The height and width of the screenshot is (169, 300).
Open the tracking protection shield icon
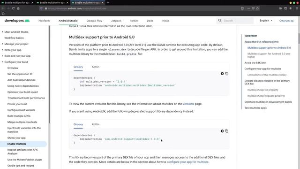tap(41, 8)
